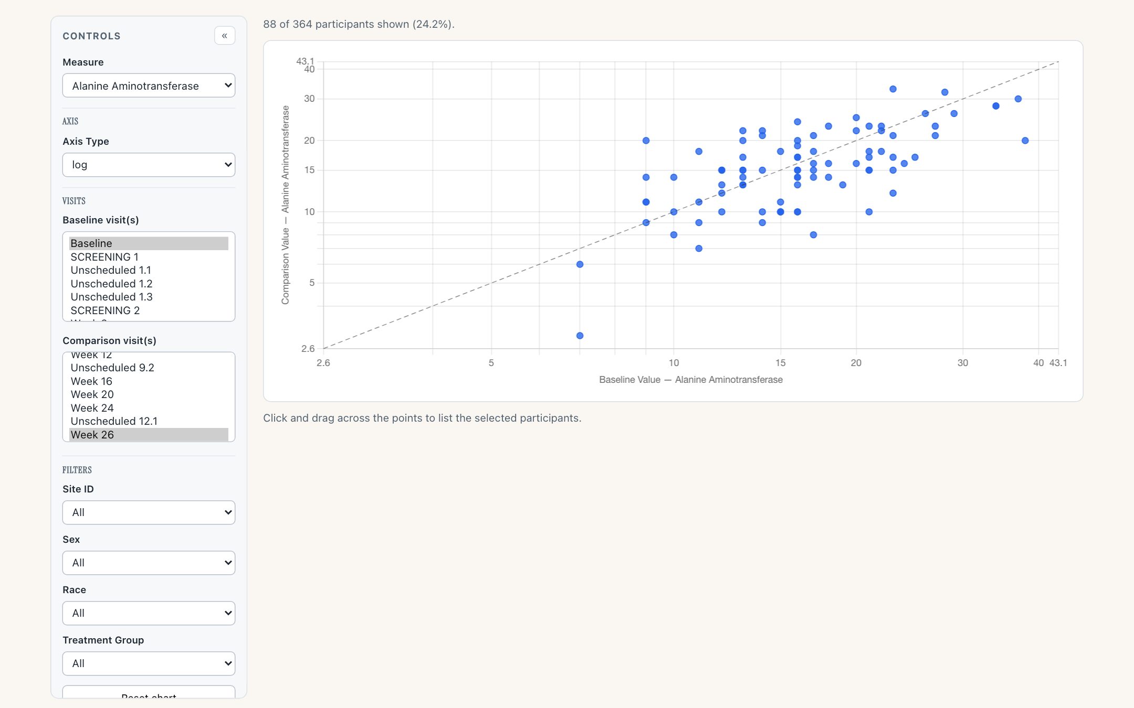Select Week 20 in Comparison visit list
Viewport: 1134px width, 708px height.
coord(149,394)
